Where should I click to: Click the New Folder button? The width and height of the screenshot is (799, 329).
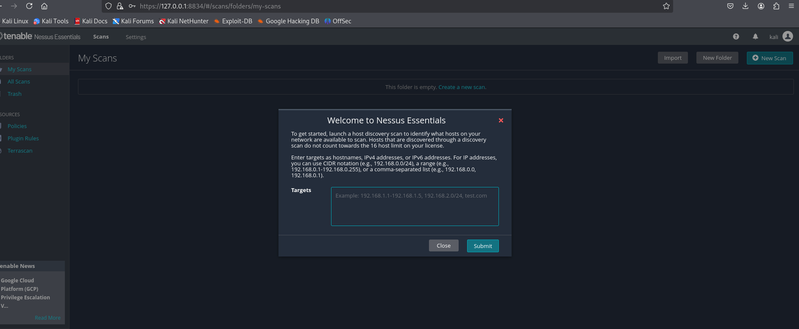717,58
